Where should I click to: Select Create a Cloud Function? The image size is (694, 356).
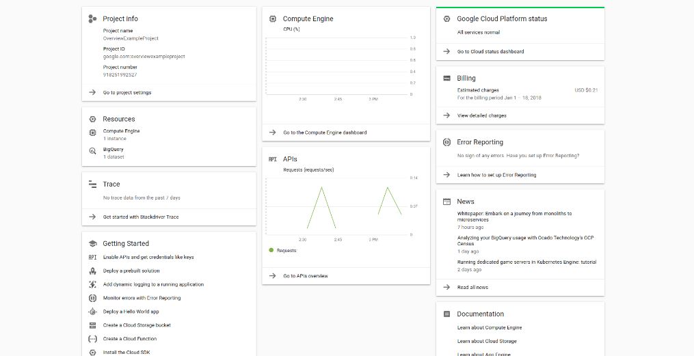(130, 339)
